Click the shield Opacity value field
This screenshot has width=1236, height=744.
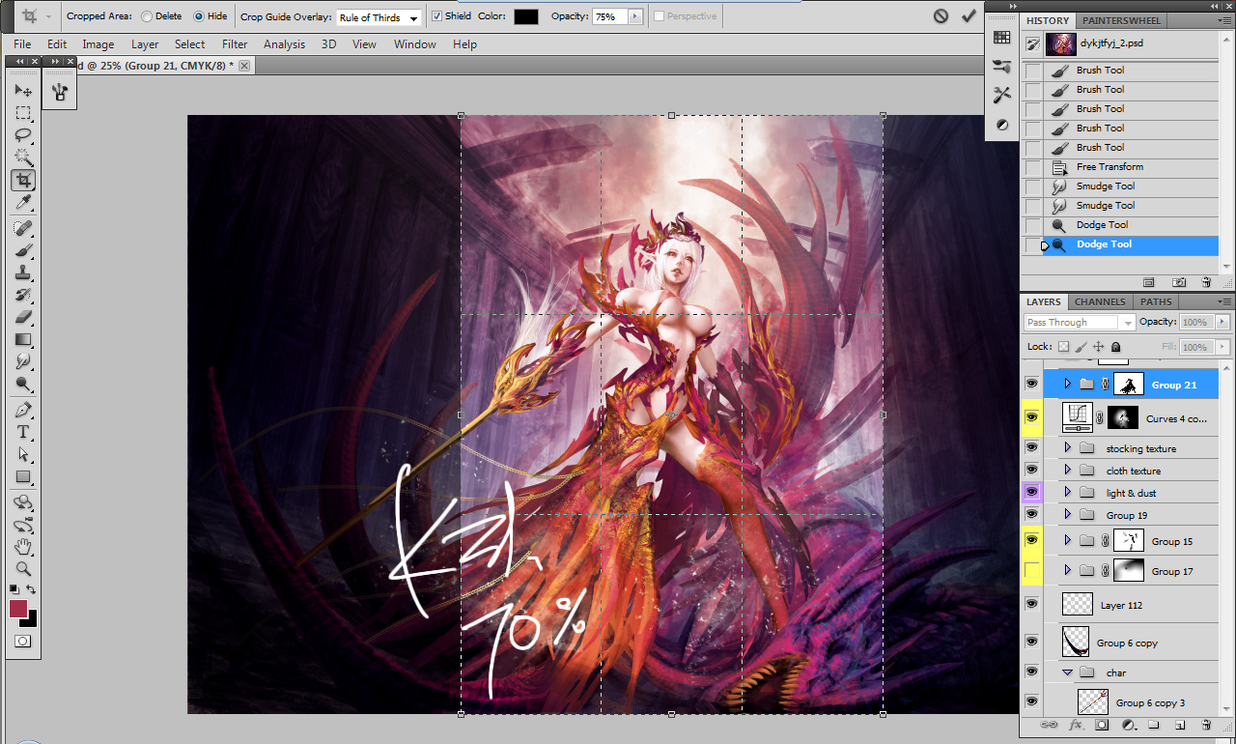click(x=610, y=16)
